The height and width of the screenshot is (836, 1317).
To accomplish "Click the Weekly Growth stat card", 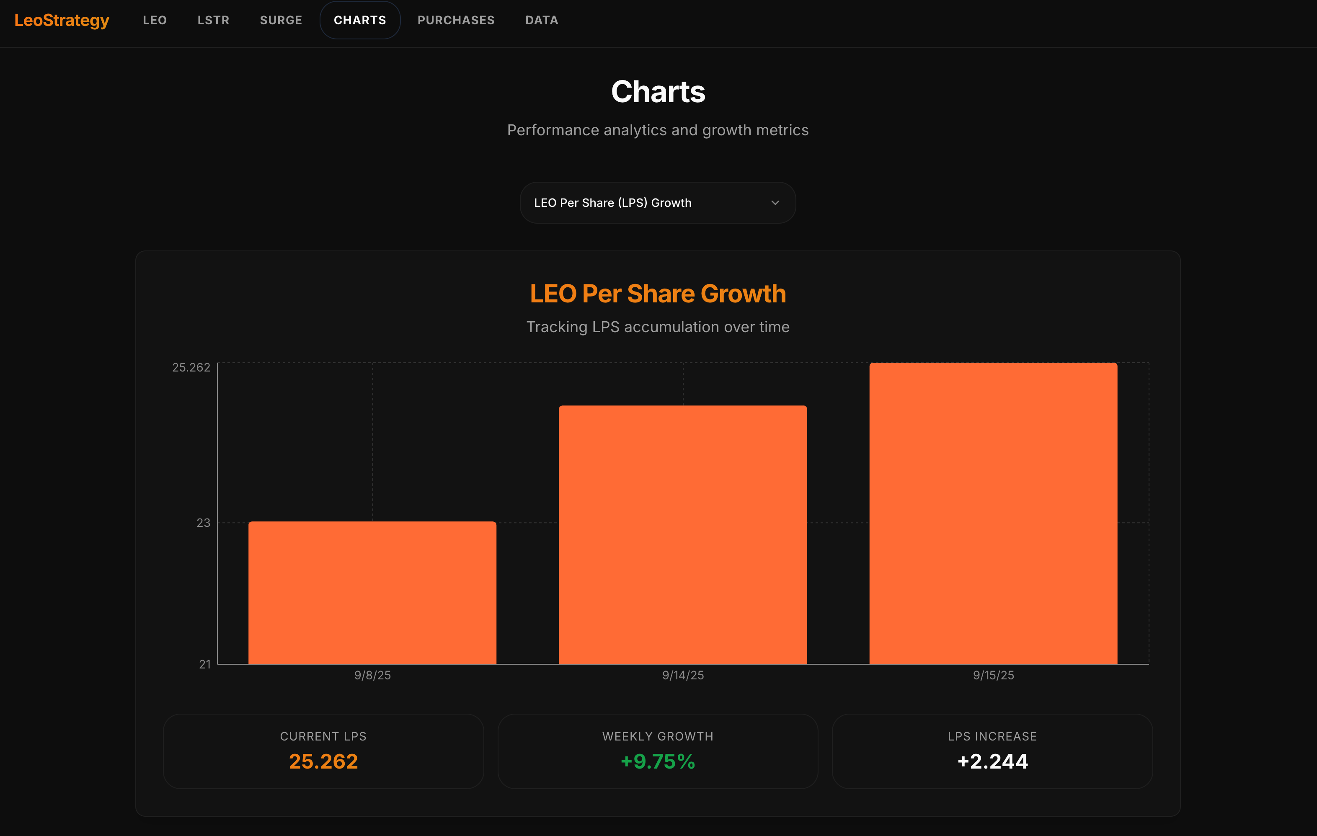I will (658, 751).
